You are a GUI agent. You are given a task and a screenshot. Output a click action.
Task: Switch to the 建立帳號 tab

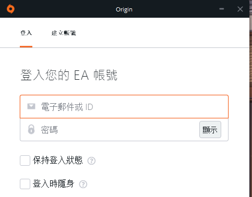coord(64,33)
